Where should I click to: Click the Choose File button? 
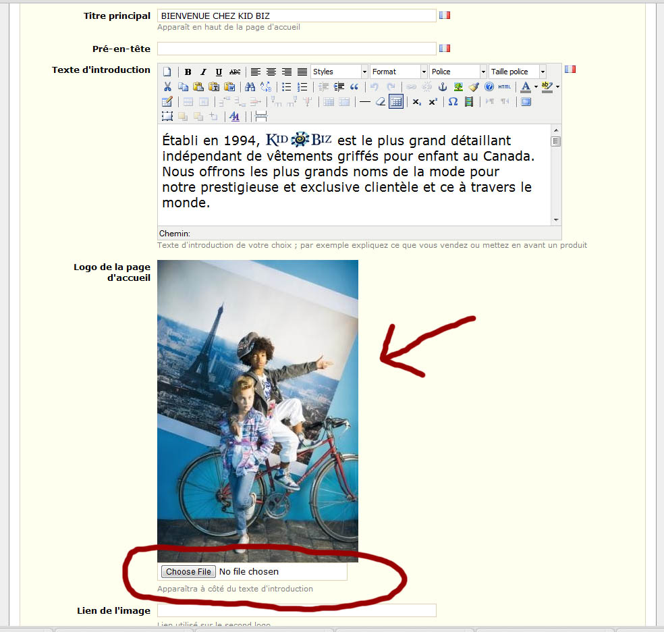coord(188,571)
